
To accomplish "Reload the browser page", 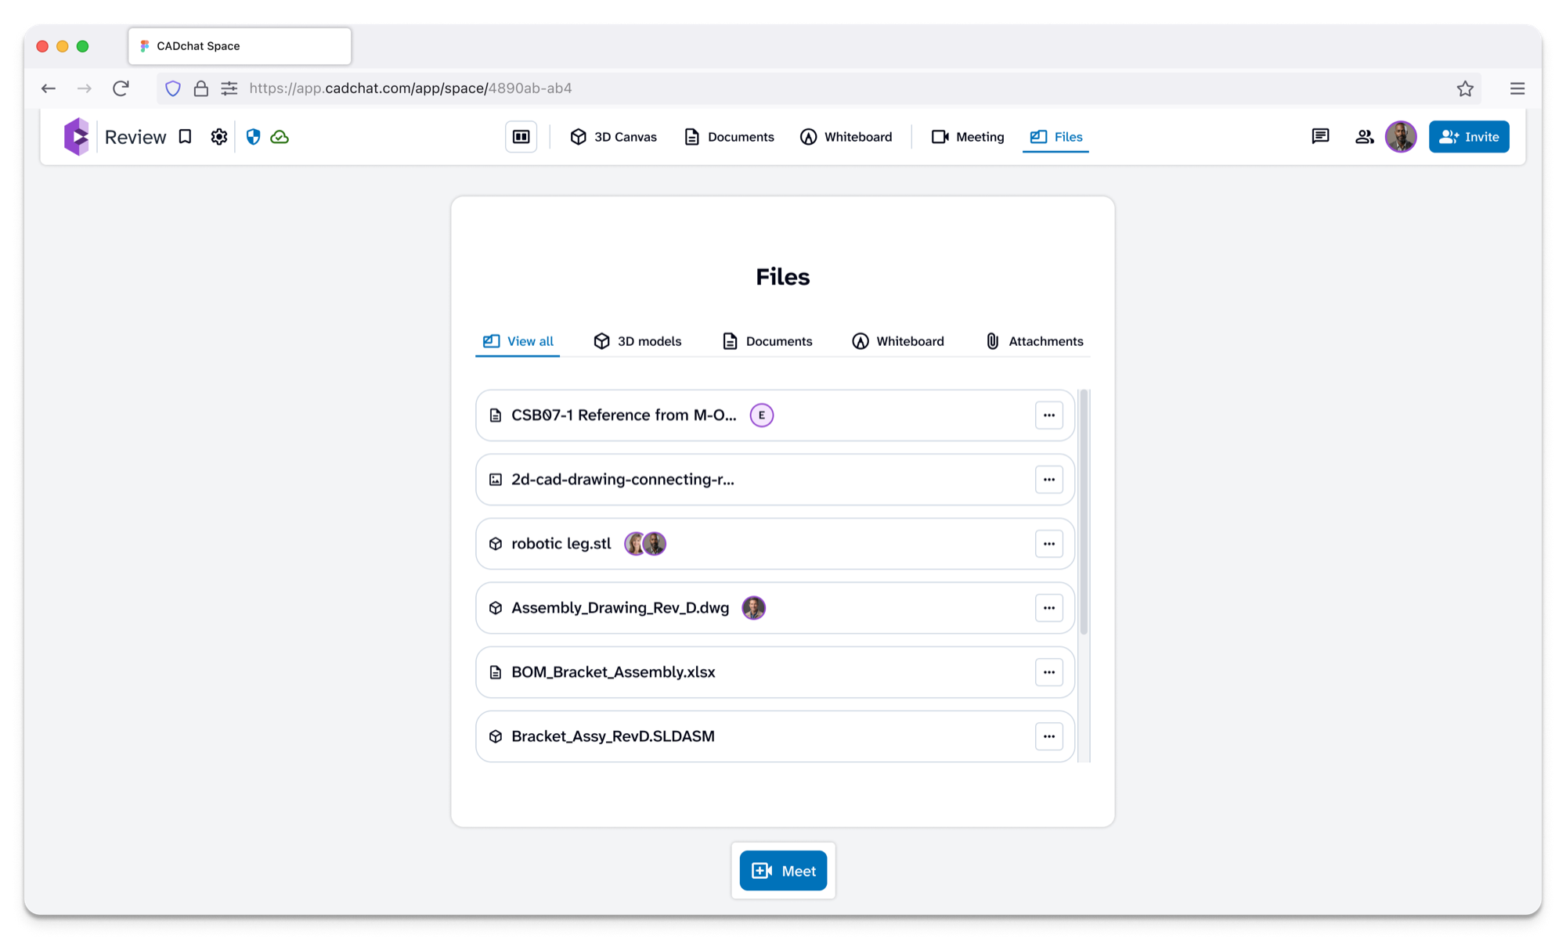I will tap(121, 88).
